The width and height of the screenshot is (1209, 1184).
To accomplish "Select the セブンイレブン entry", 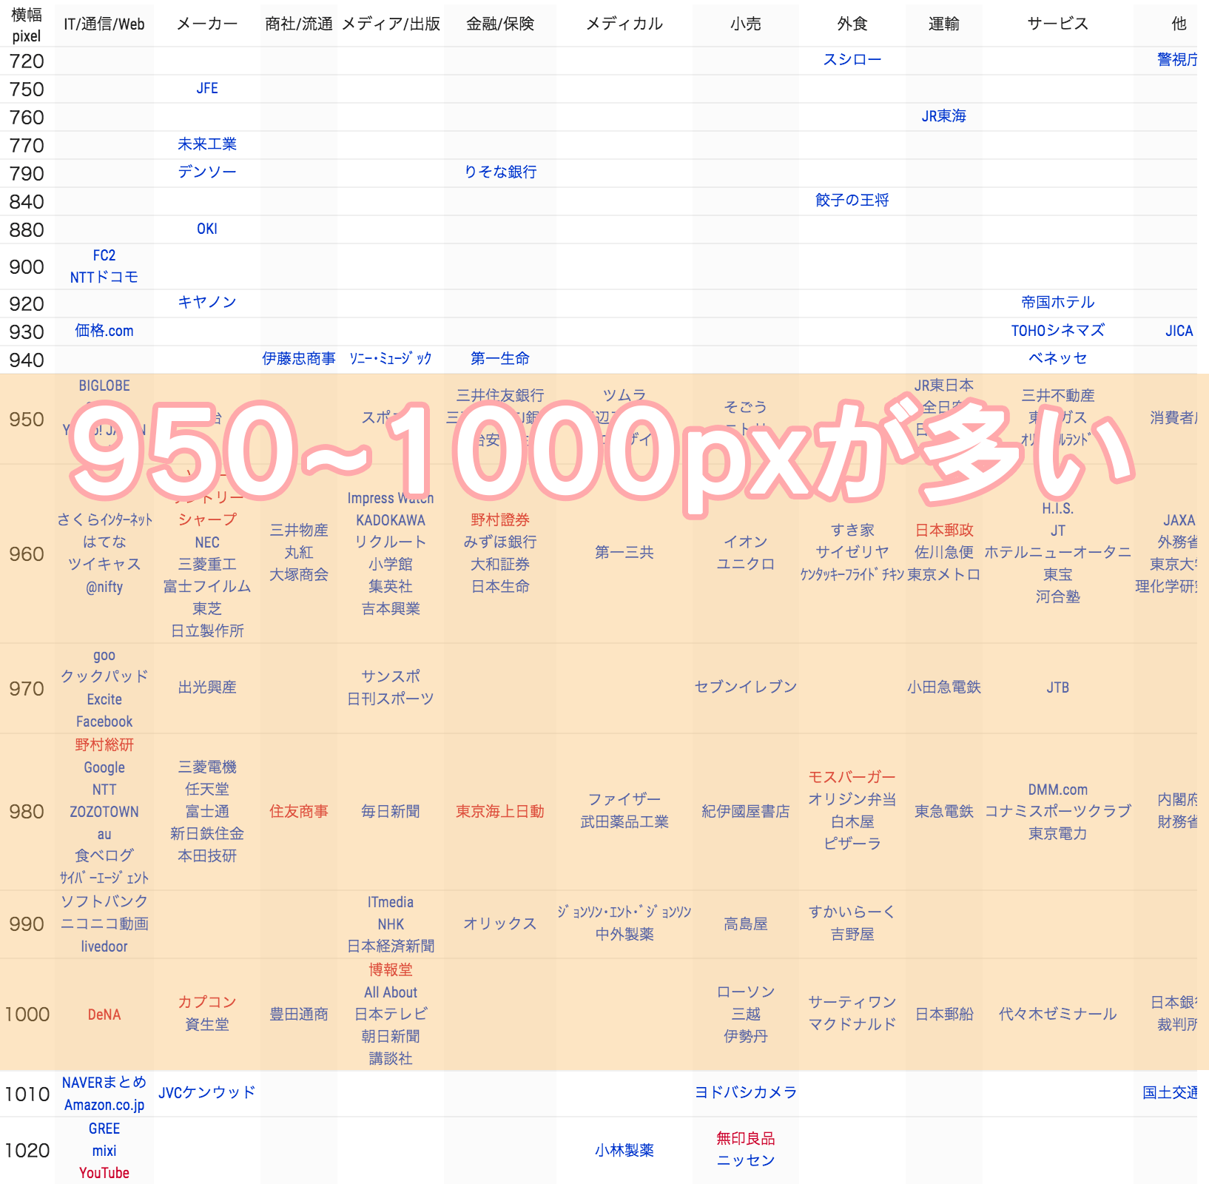I will (746, 687).
